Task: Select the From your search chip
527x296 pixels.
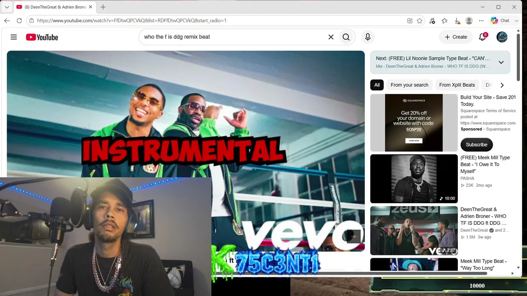Action: click(x=409, y=85)
